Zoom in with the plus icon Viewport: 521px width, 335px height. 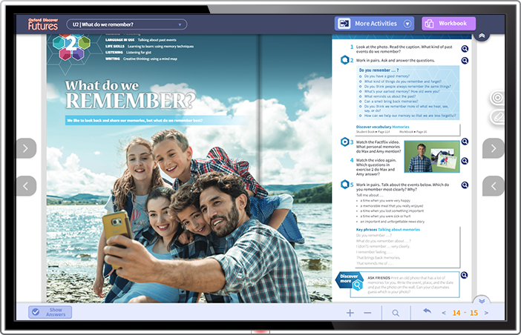click(350, 313)
